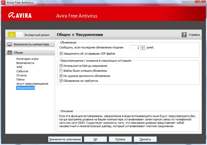Screen dimensions: 207x145
Task: Open Отчеты settings page
Action: tap(22, 75)
